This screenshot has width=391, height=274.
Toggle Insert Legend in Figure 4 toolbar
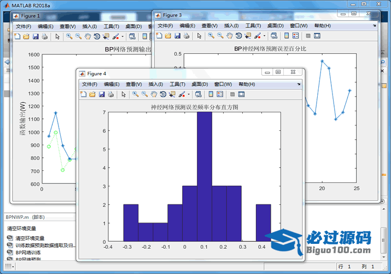point(220,94)
